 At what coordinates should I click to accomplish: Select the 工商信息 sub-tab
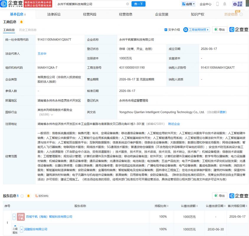click(9, 30)
